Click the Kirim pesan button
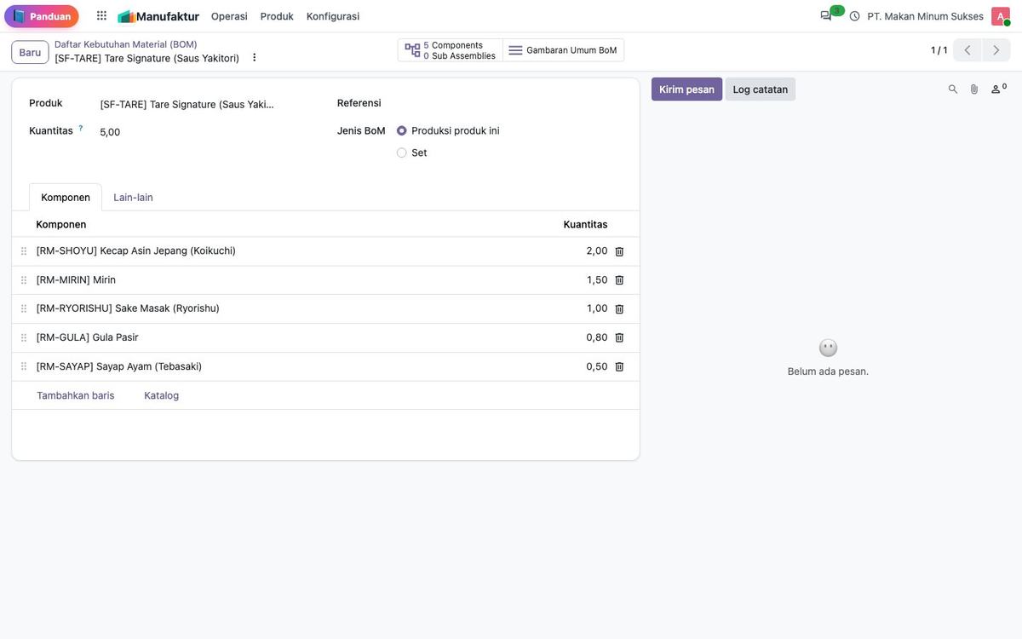The height and width of the screenshot is (639, 1022). (687, 89)
